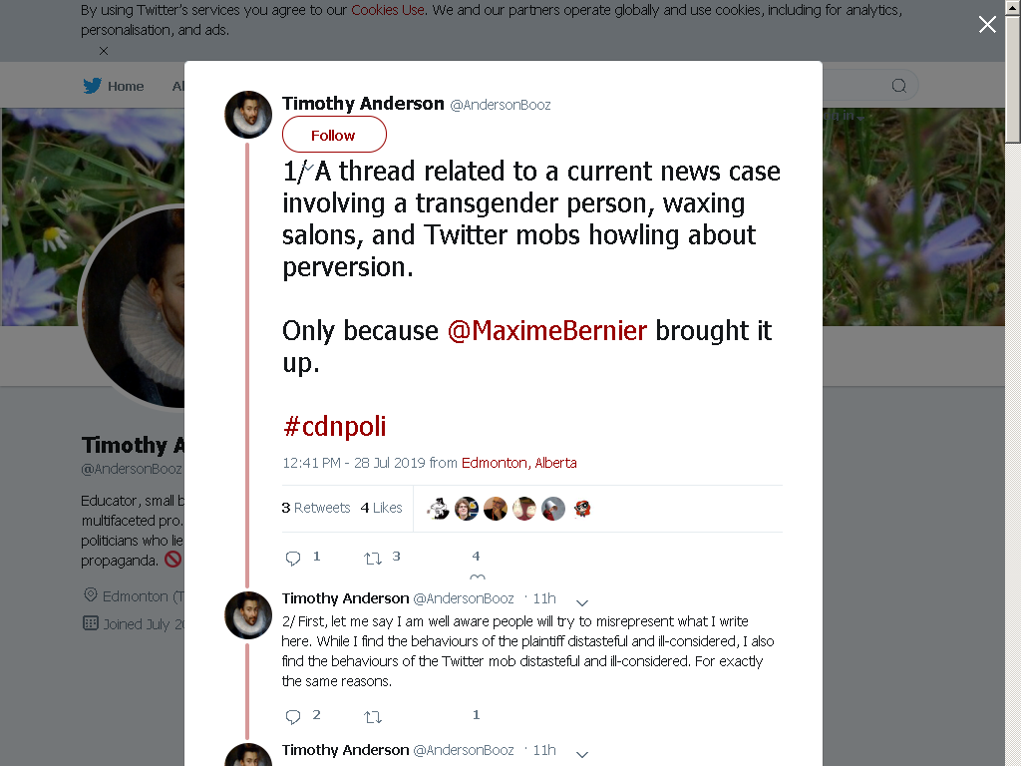Open the Edmonton, Alberta location link
1021x766 pixels.
tap(518, 463)
